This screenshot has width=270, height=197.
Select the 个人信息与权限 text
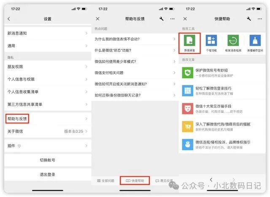[x=21, y=79]
